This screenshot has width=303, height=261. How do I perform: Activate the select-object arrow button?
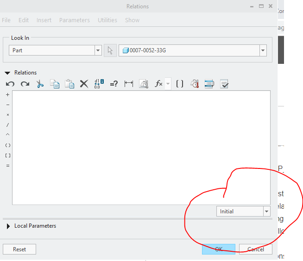point(110,50)
